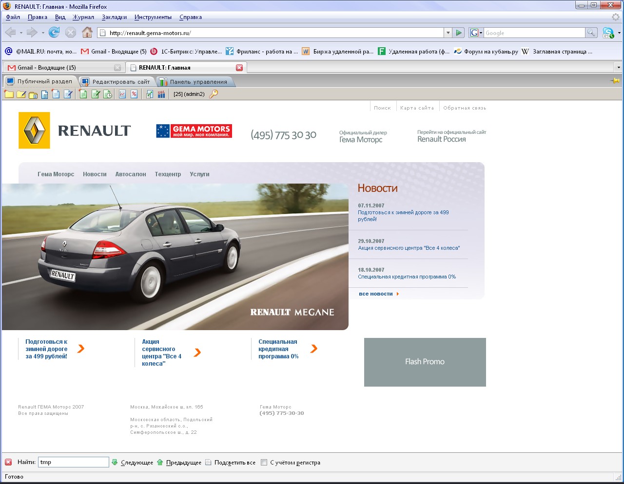Screen dimensions: 624x484
Task: Click the Найти find text field
Action: point(74,462)
